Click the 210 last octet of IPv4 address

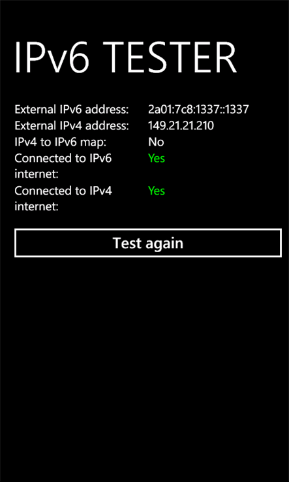pyautogui.click(x=205, y=126)
